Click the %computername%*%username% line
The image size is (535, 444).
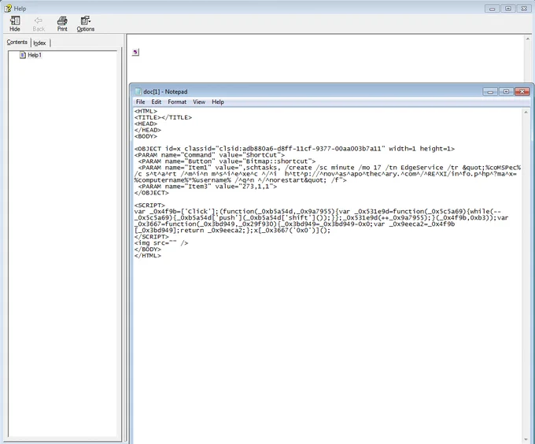pos(241,180)
